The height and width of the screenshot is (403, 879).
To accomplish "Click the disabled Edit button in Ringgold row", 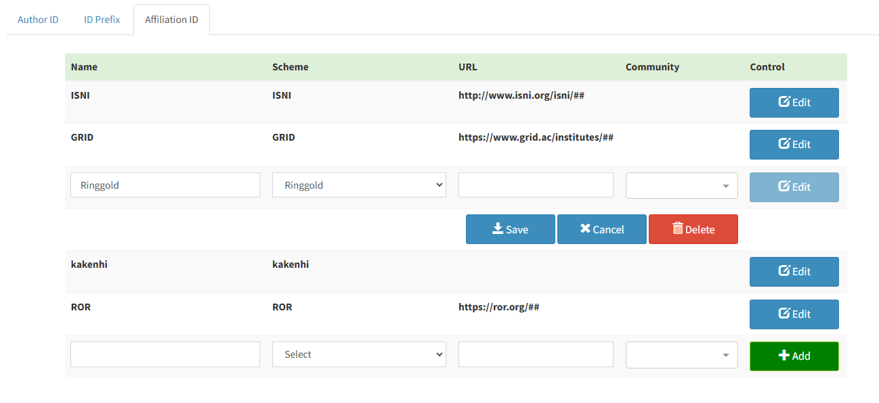I will pyautogui.click(x=794, y=187).
